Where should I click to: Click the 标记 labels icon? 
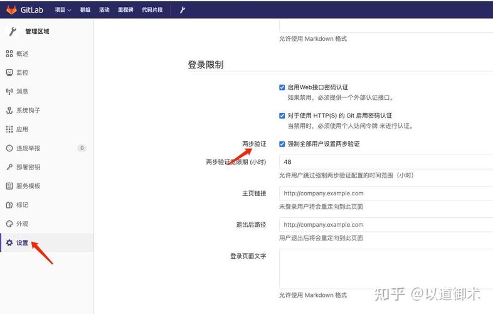(x=9, y=205)
